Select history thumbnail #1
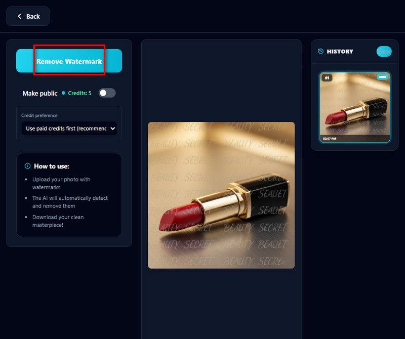This screenshot has width=405, height=339. tap(355, 107)
